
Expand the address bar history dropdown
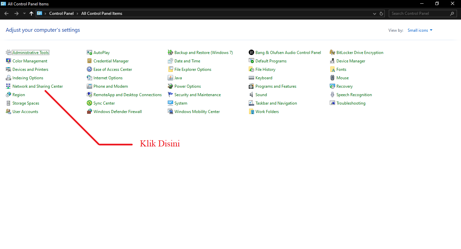375,14
